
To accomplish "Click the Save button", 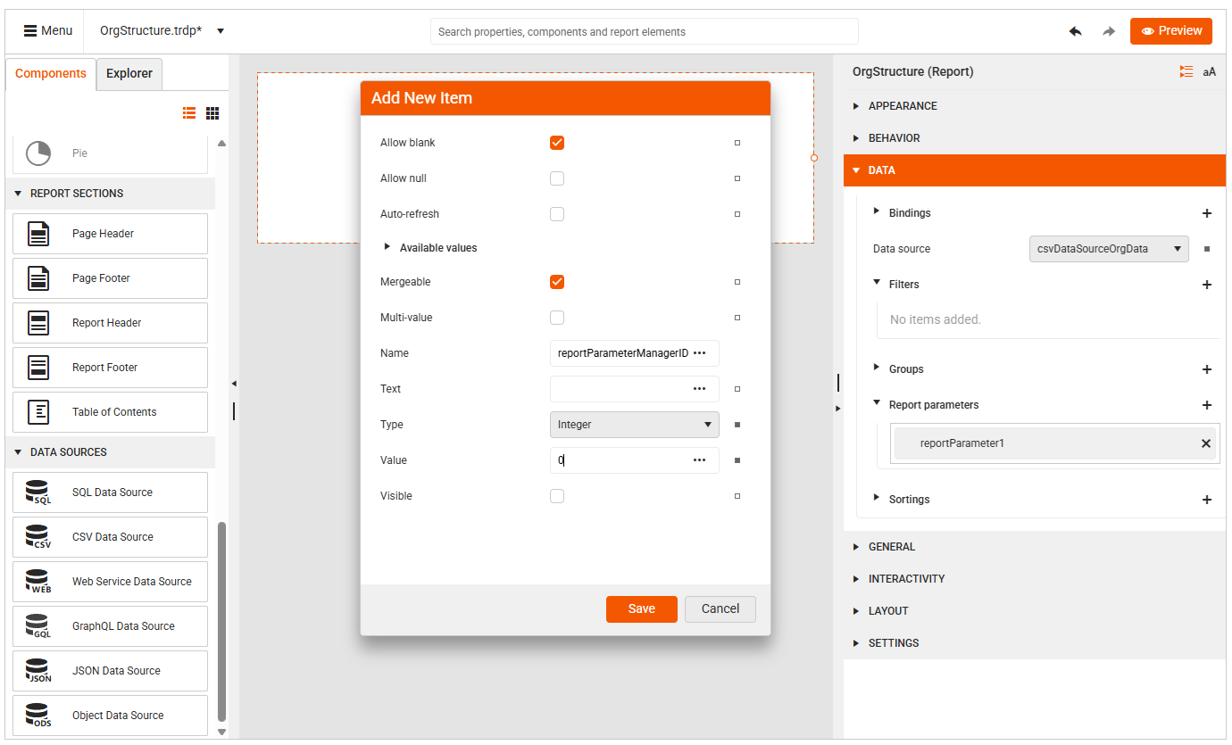I will [x=641, y=608].
